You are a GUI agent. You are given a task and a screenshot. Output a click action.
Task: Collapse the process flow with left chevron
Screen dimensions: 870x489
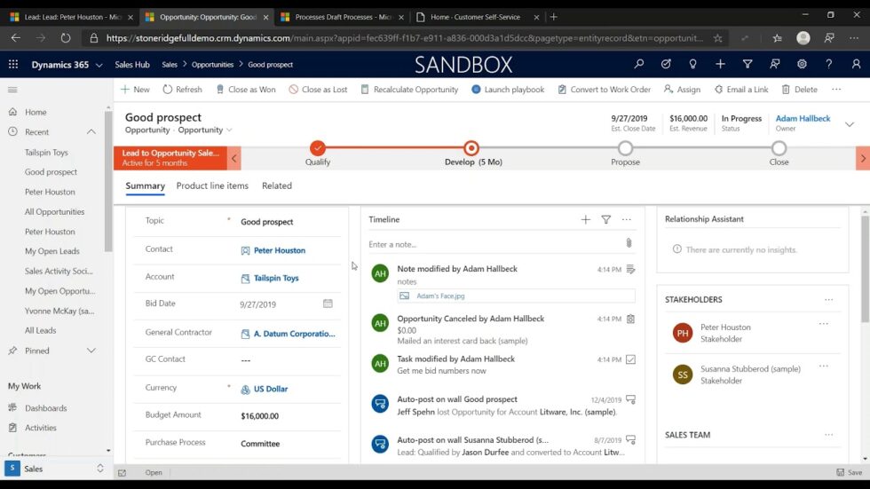point(234,158)
